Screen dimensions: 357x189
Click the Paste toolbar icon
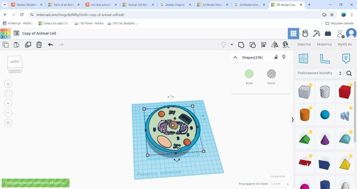(17, 45)
